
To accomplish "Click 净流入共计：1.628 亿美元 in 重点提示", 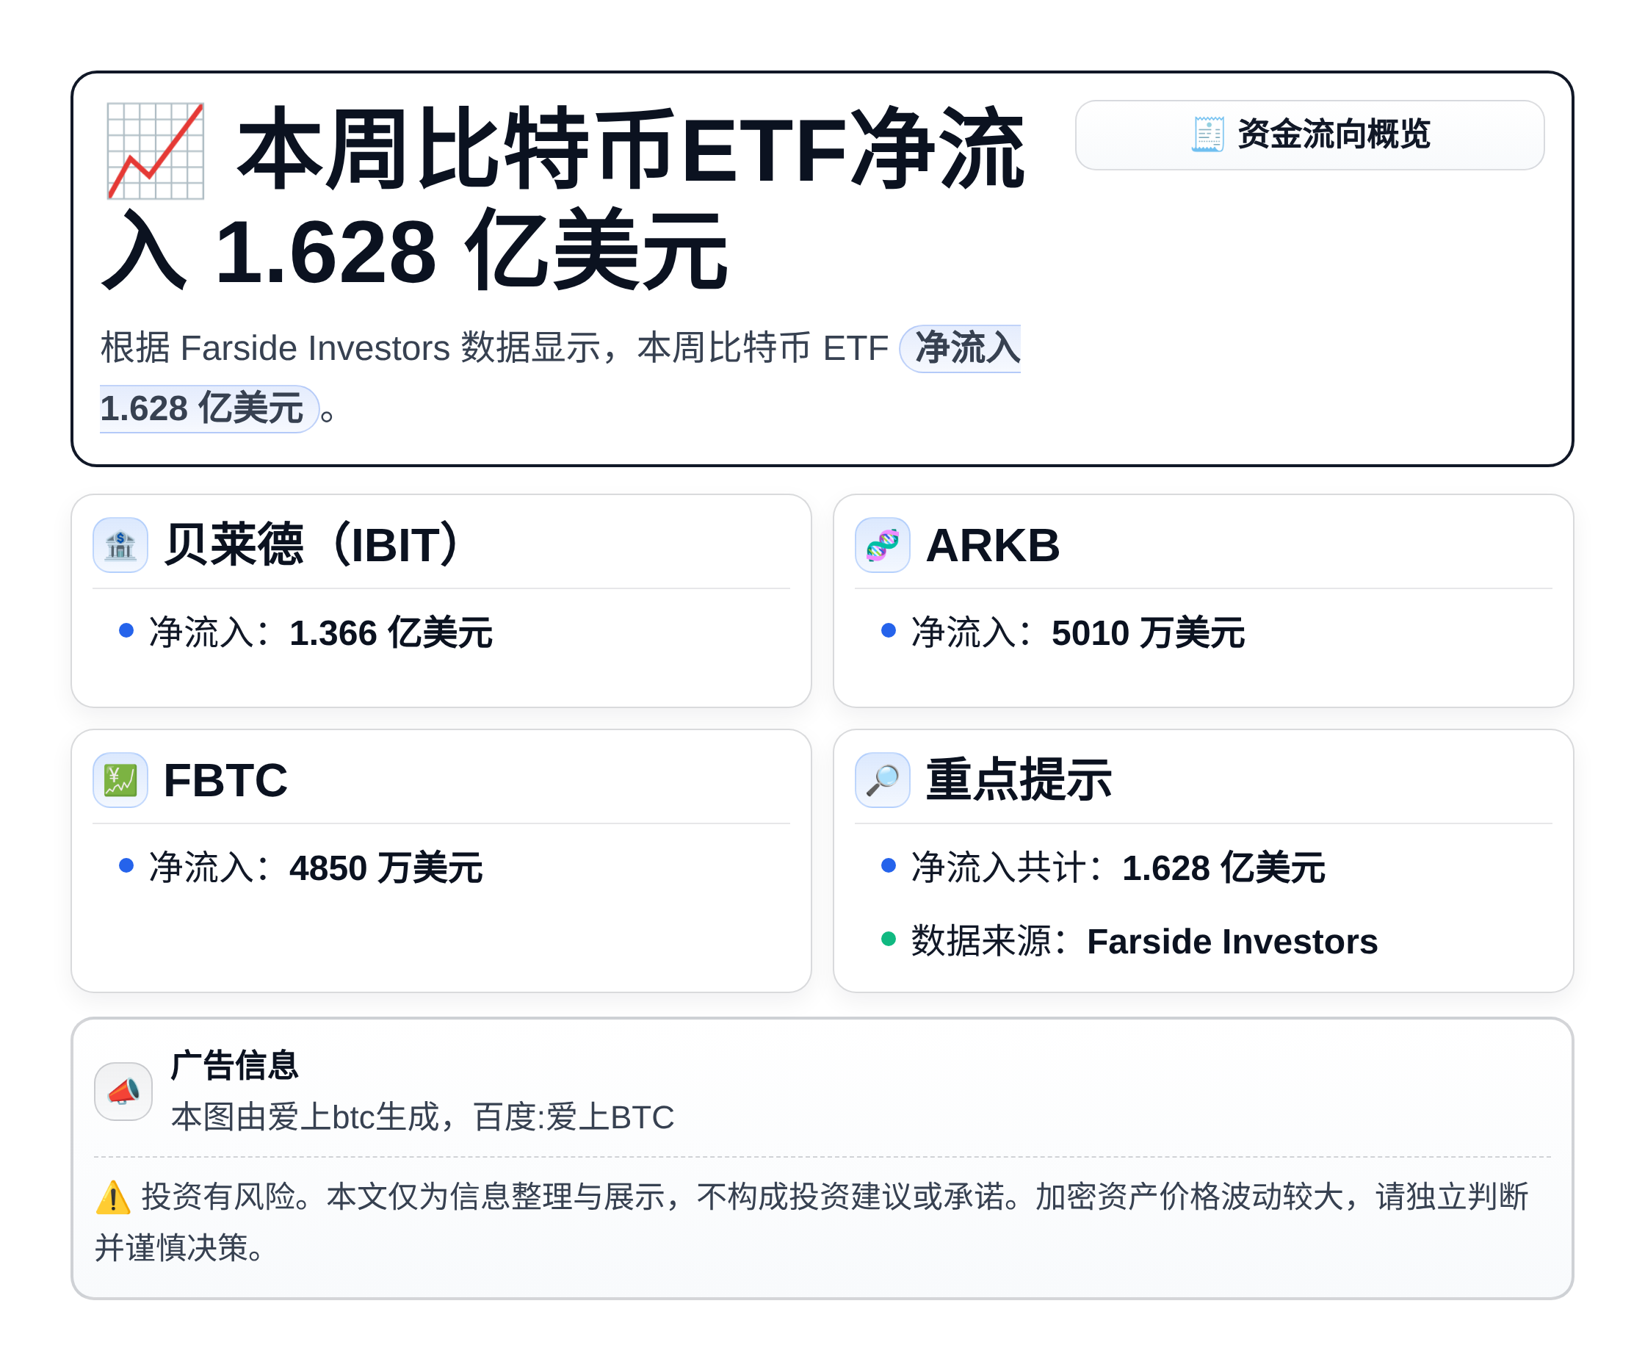I will [x=1118, y=868].
